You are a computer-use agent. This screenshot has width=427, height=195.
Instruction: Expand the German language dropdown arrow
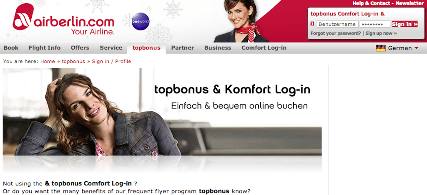416,48
